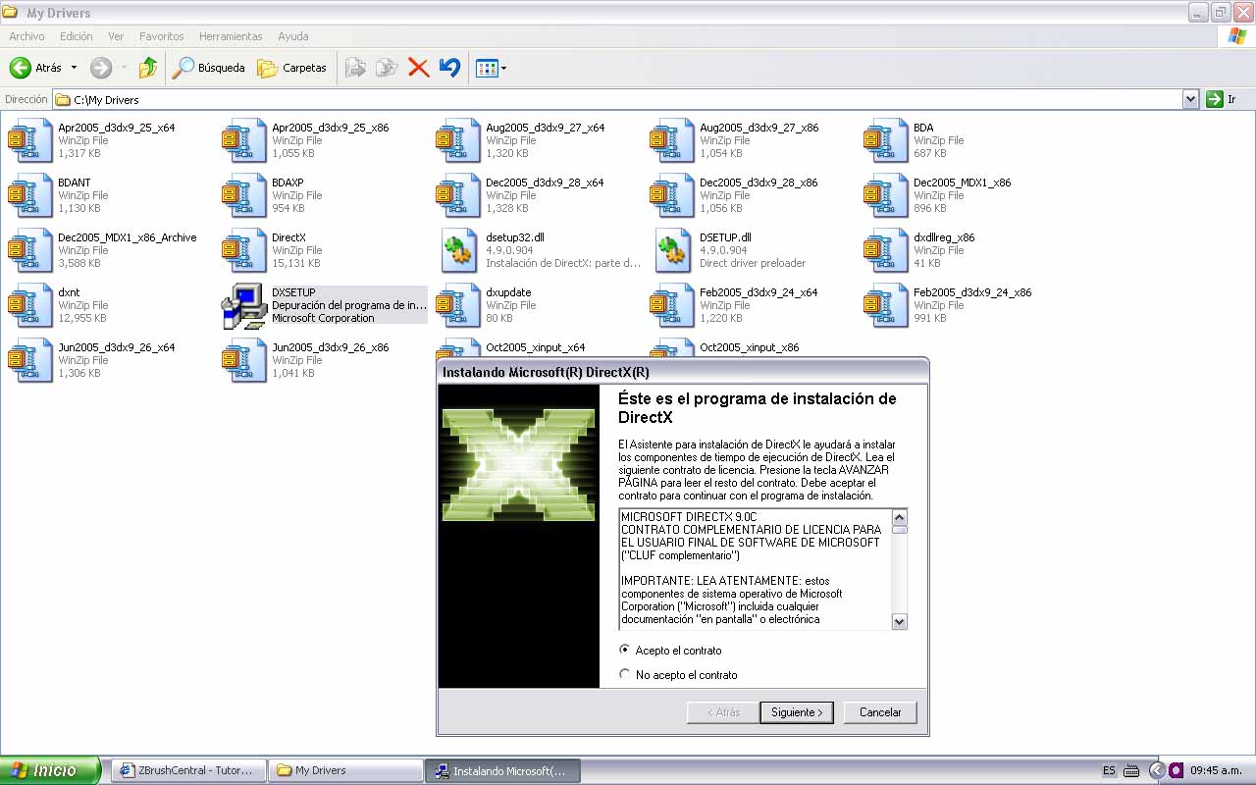Open the Herramientas menu
This screenshot has height=785, width=1256.
click(x=231, y=36)
